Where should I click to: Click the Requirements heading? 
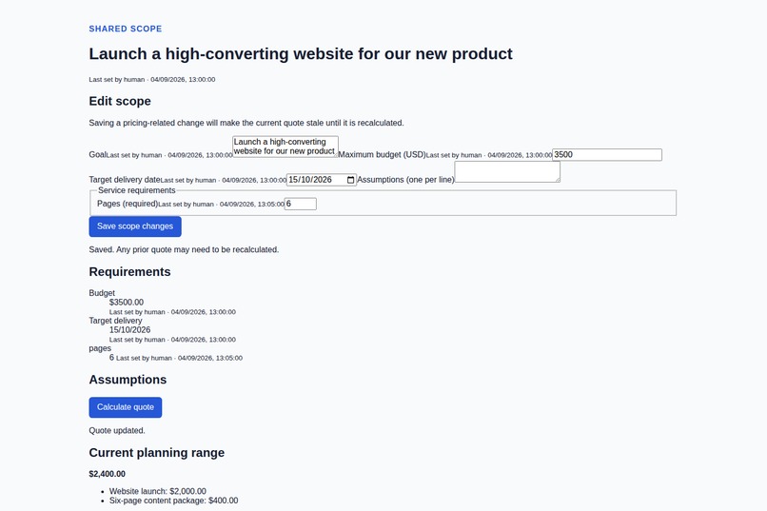[x=129, y=272]
